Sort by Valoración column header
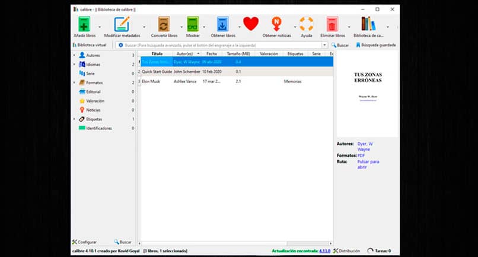 (x=269, y=54)
